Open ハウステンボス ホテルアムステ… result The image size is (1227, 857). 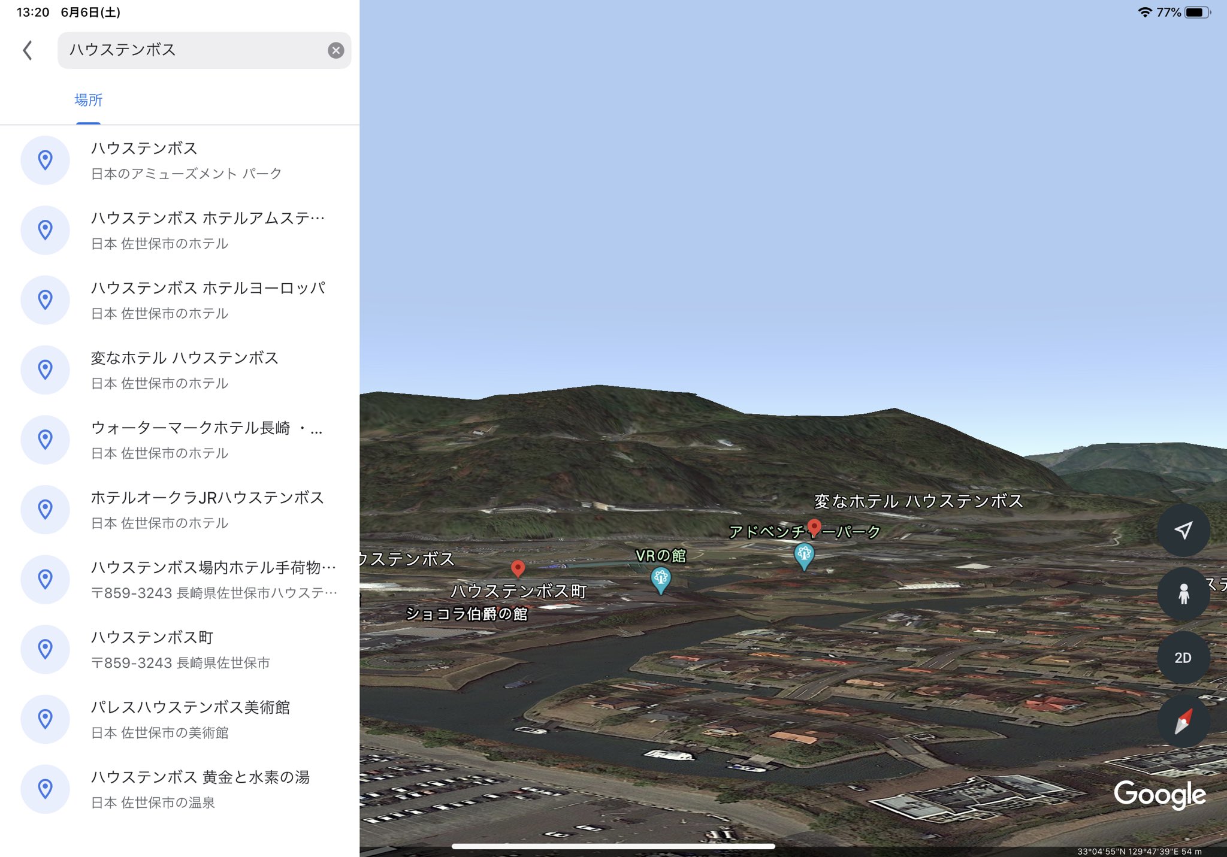(180, 230)
